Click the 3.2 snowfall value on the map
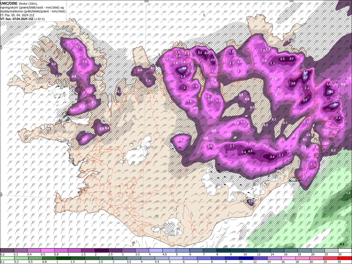Viewport: 352px width, 264px height. point(207,53)
